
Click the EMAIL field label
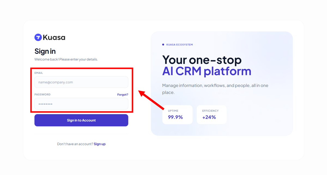pos(39,73)
